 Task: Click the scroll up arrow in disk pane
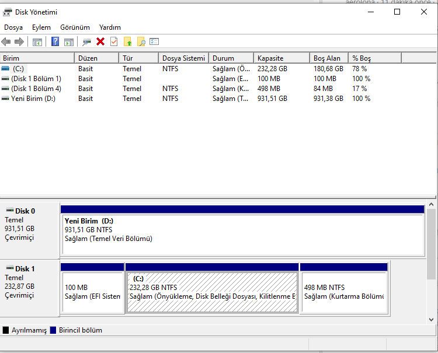[x=432, y=205]
